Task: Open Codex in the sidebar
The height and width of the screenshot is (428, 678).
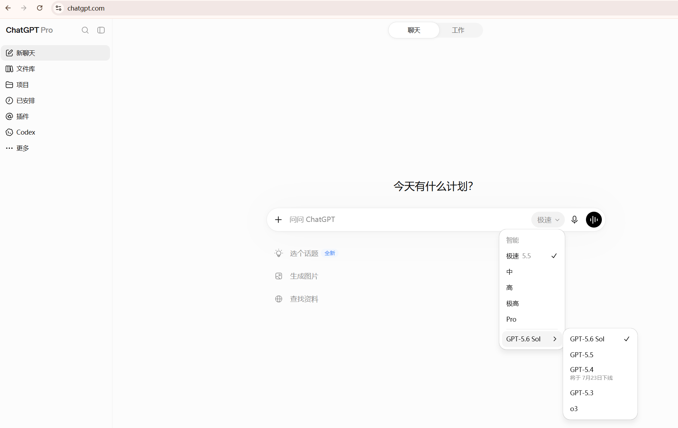Action: click(x=55, y=132)
